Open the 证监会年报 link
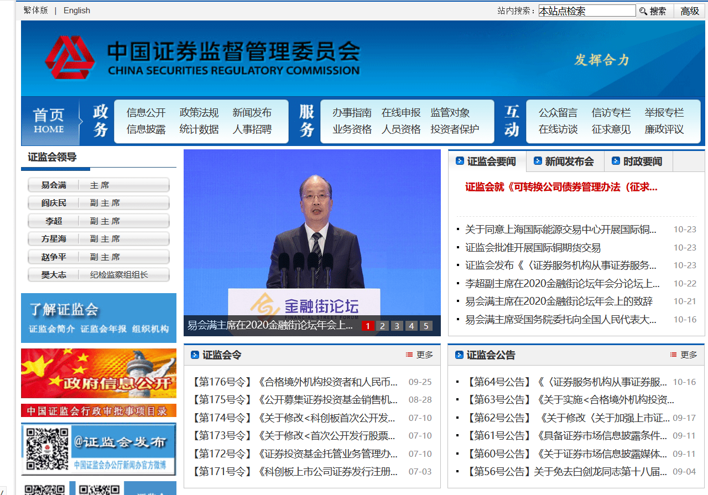708x495 pixels. [x=103, y=329]
